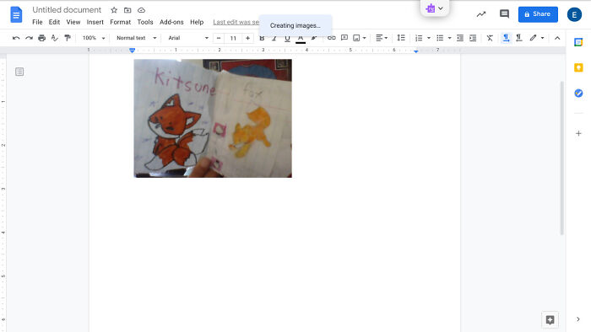The image size is (591, 332).
Task: Open the Normal text style dropdown
Action: (136, 38)
